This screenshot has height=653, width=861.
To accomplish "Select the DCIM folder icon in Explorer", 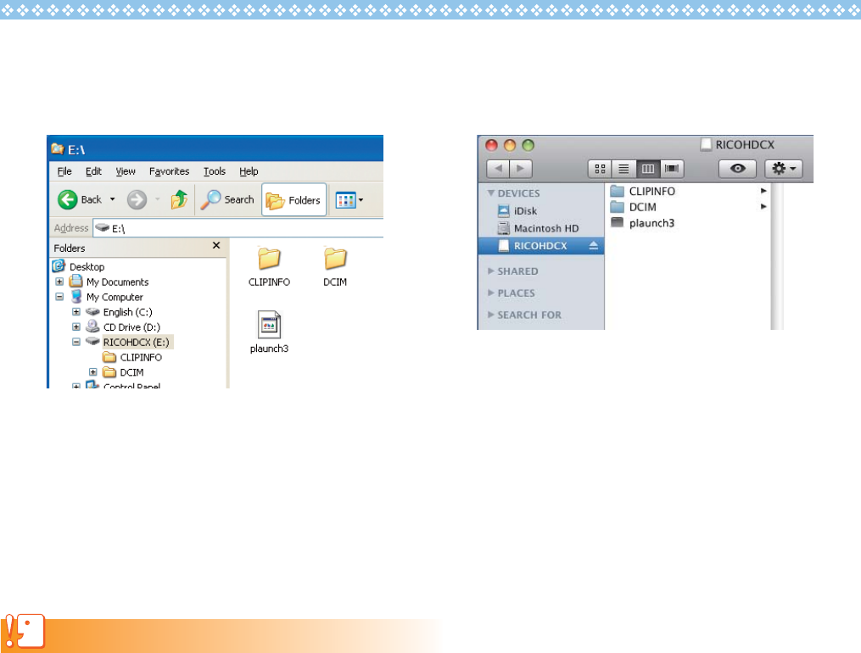I will click(x=335, y=266).
